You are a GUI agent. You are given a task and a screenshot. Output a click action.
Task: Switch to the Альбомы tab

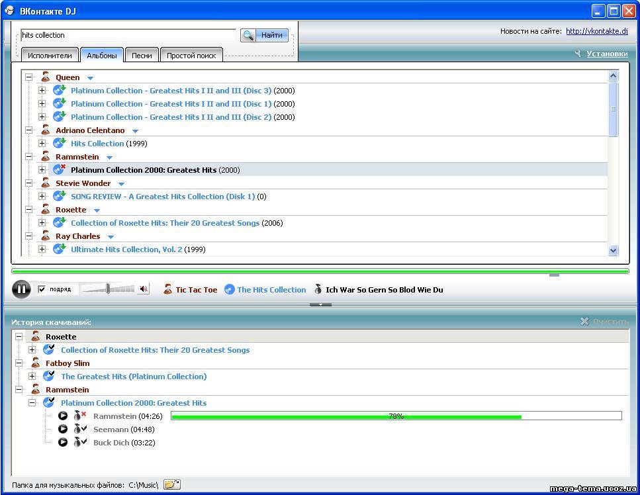click(x=102, y=55)
